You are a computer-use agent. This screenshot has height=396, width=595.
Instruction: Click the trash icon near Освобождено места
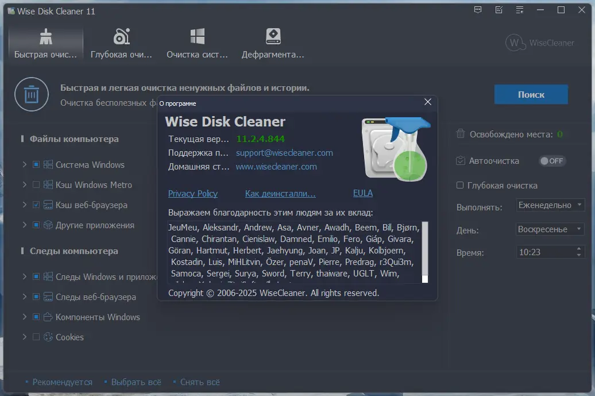click(x=460, y=134)
